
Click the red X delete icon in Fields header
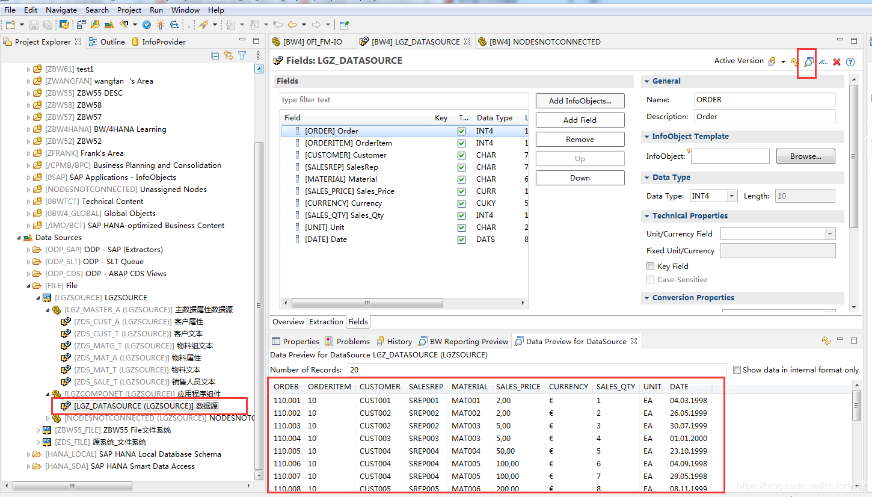coord(837,62)
